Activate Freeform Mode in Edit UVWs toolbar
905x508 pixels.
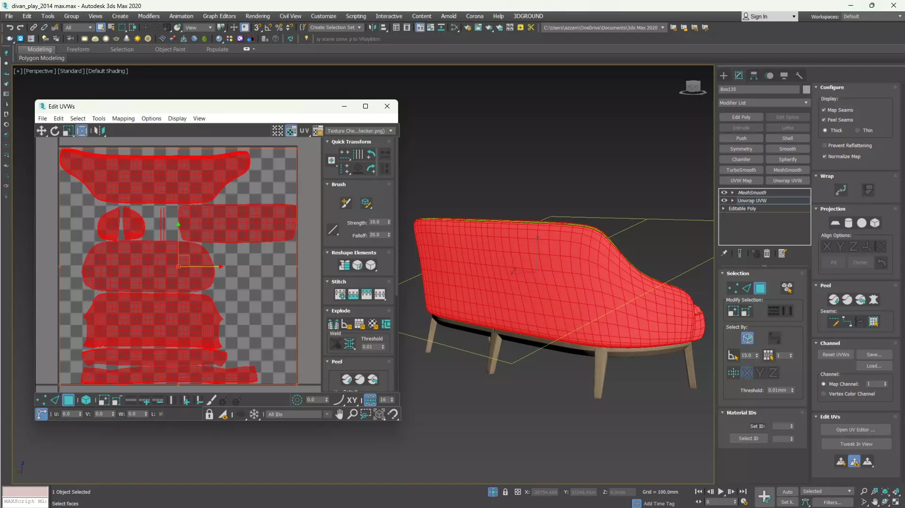[82, 131]
